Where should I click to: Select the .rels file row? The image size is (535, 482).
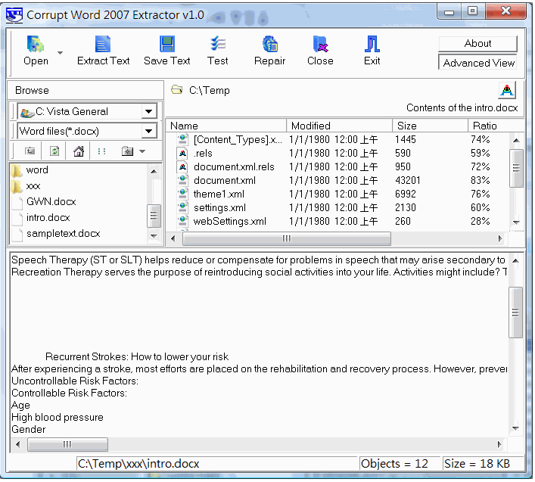pyautogui.click(x=337, y=154)
